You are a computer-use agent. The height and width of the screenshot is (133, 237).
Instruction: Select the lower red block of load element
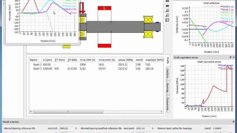click(x=104, y=45)
